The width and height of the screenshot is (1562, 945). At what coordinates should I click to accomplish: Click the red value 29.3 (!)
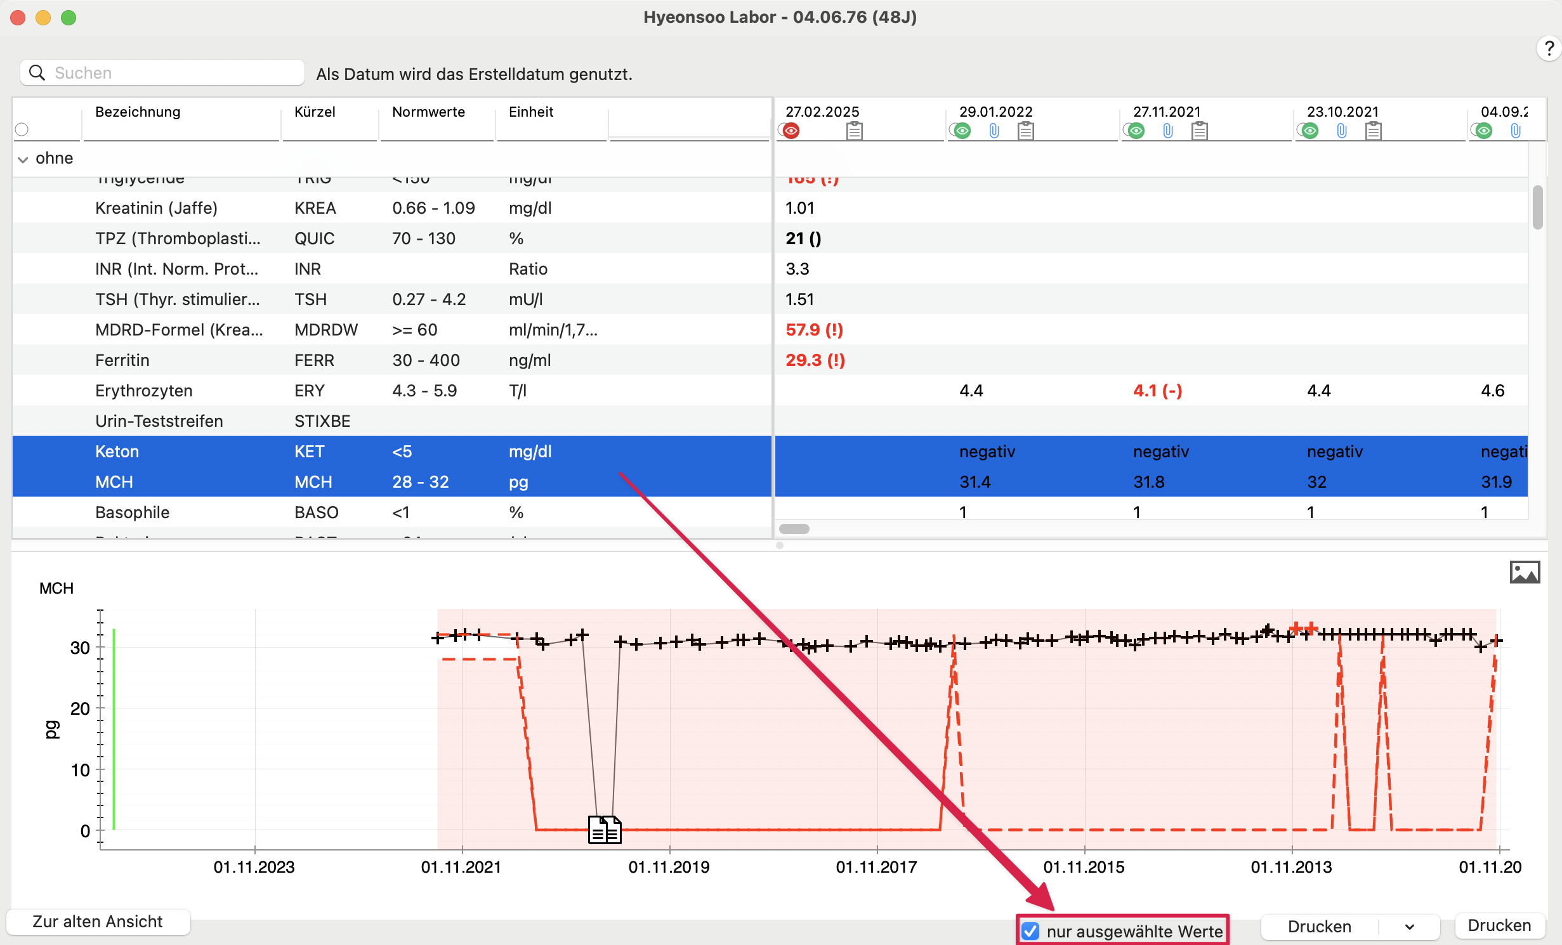click(x=815, y=360)
